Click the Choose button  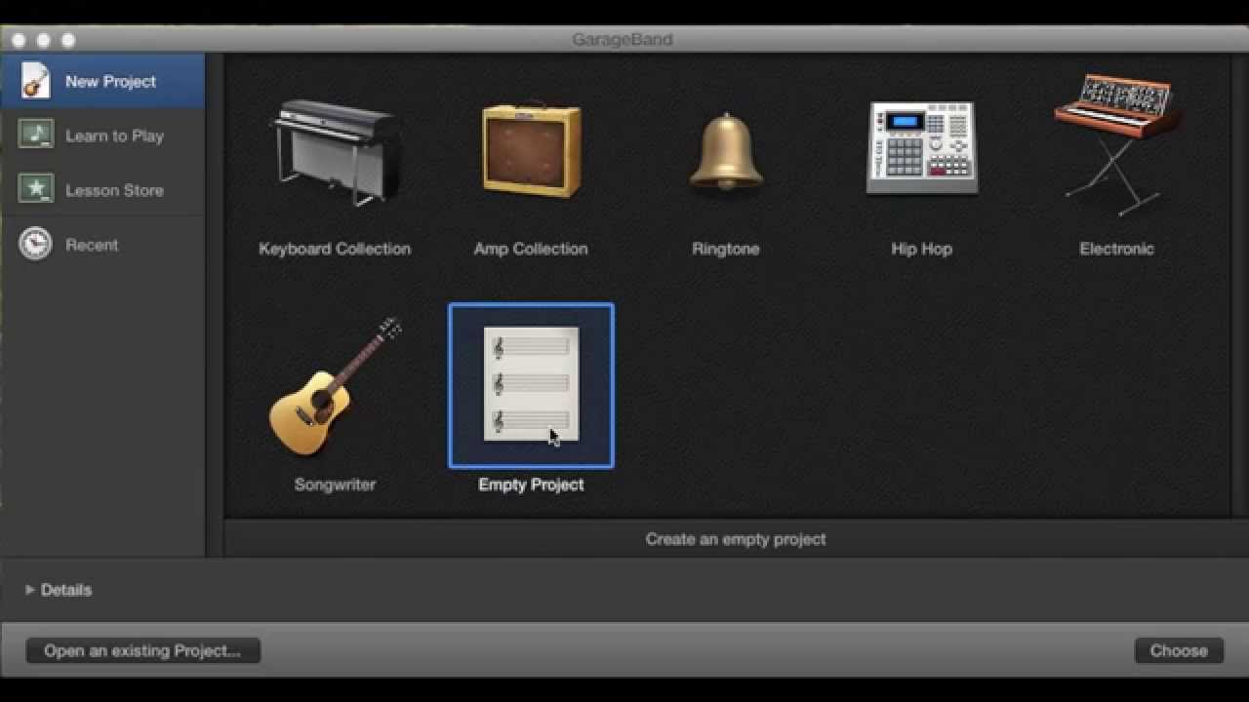pos(1179,650)
